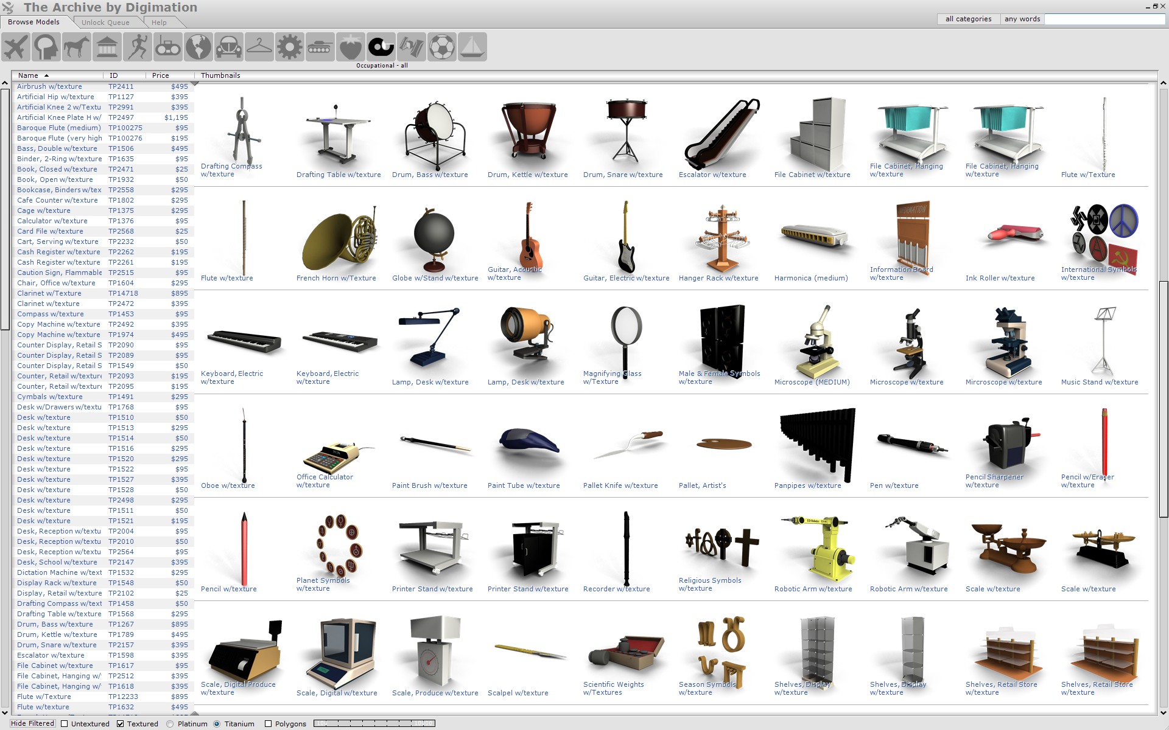Viewport: 1169px width, 730px height.
Task: Click the Escalator w/texture list row
Action: tap(102, 655)
